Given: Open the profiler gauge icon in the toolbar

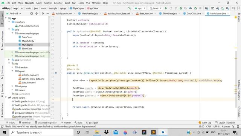Looking at the screenshot, I should click(191, 8).
